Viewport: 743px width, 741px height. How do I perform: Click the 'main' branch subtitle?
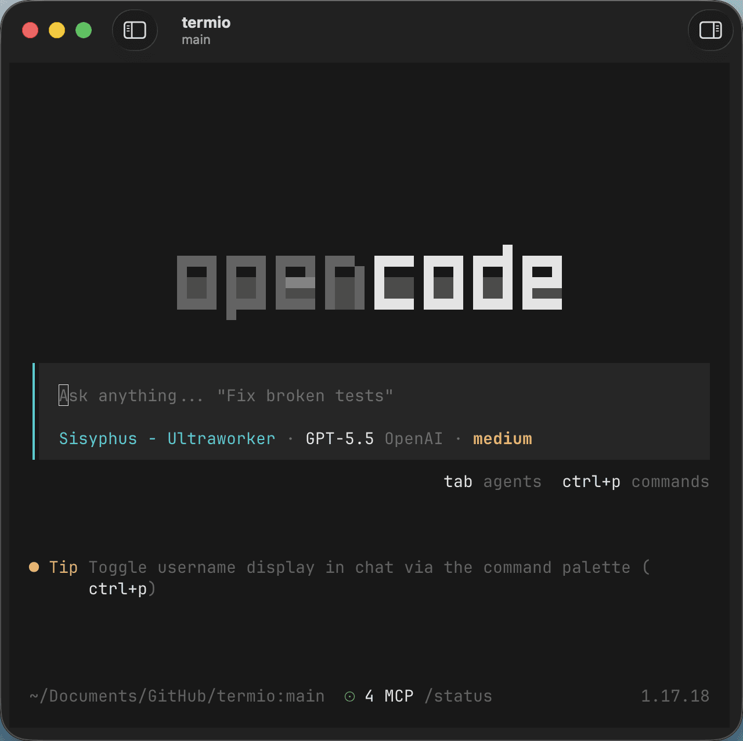196,40
